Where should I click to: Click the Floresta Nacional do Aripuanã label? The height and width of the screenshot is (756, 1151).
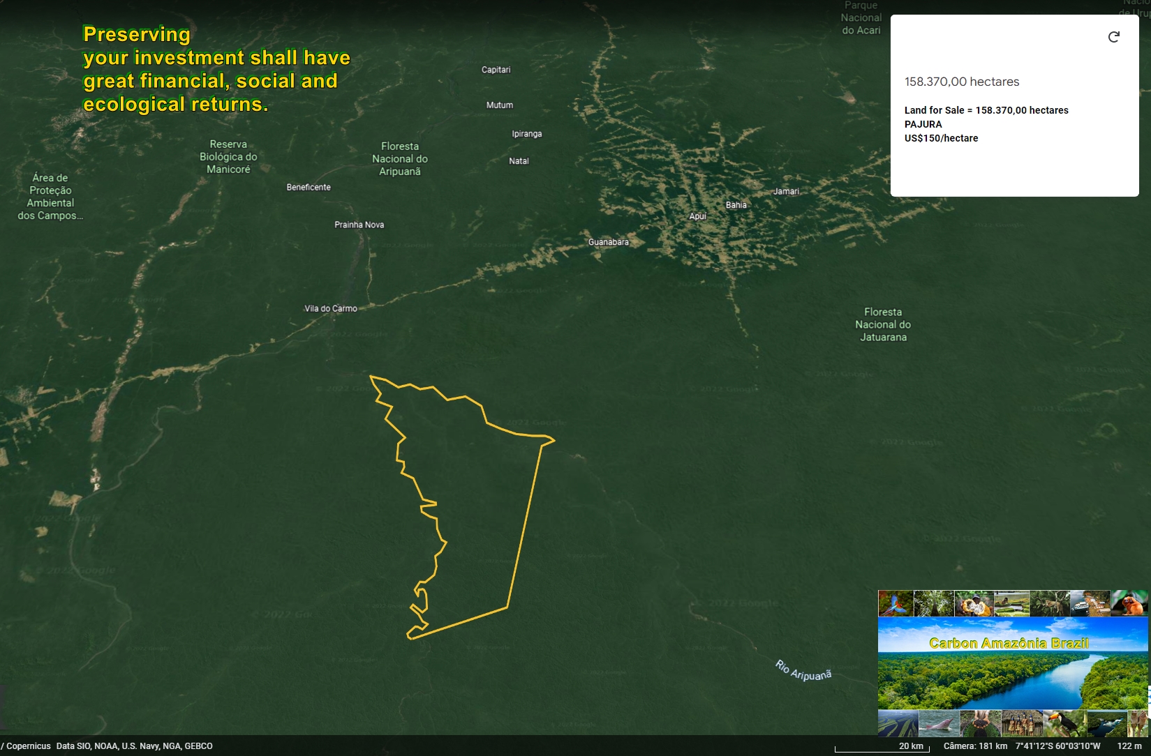pos(399,159)
